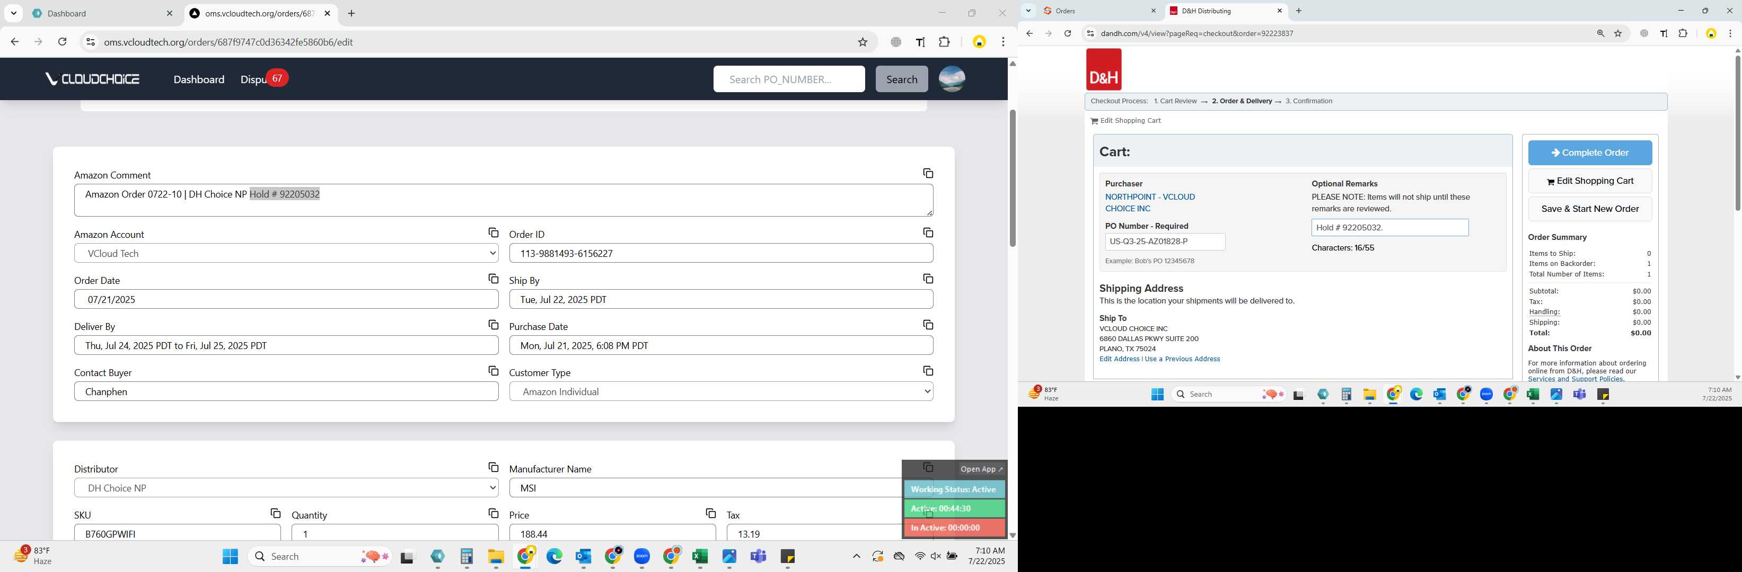Screen dimensions: 1742x572
Task: Bookmark the OMS order page with star icon
Action: coord(862,42)
